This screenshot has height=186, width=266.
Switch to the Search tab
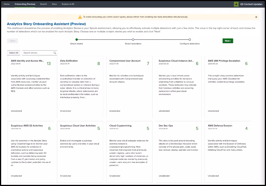tap(43, 4)
